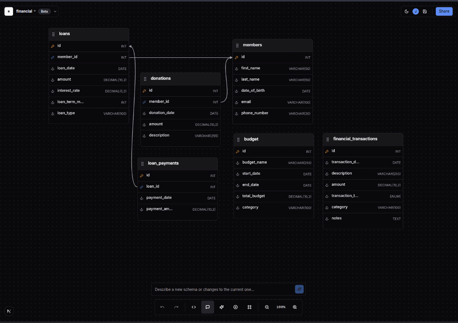The width and height of the screenshot is (458, 323).
Task: Click the drag handle on the members table
Action: (x=238, y=45)
